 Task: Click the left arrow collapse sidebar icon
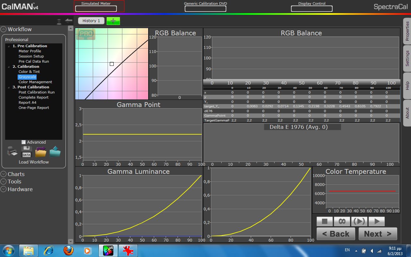[x=68, y=21]
